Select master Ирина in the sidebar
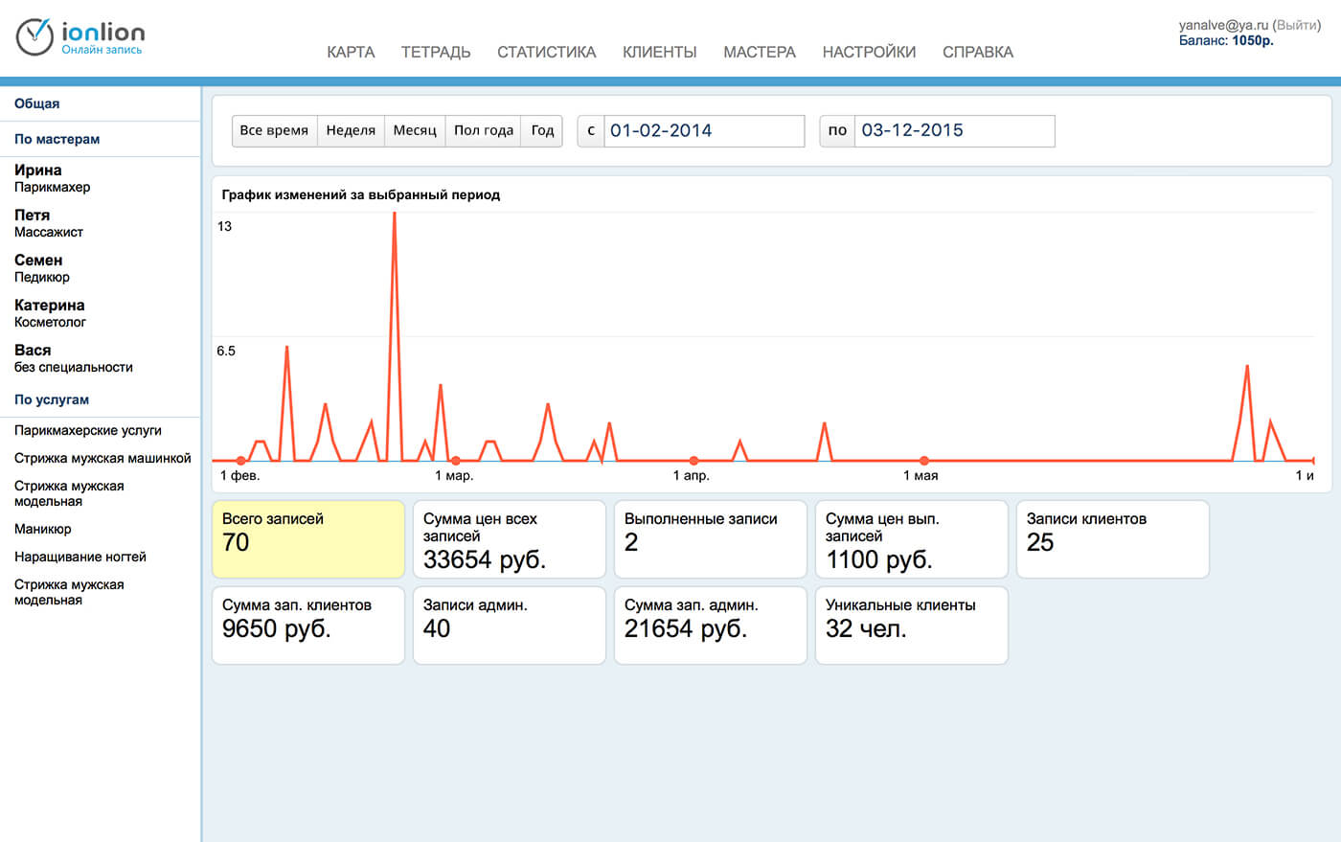This screenshot has height=842, width=1341. coord(38,171)
